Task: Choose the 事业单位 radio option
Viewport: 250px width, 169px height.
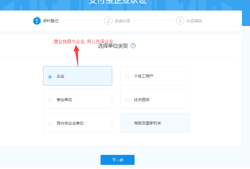Action: coord(50,100)
